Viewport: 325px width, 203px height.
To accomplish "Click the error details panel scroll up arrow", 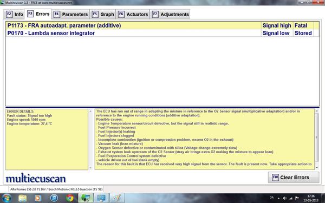I will coord(90,111).
